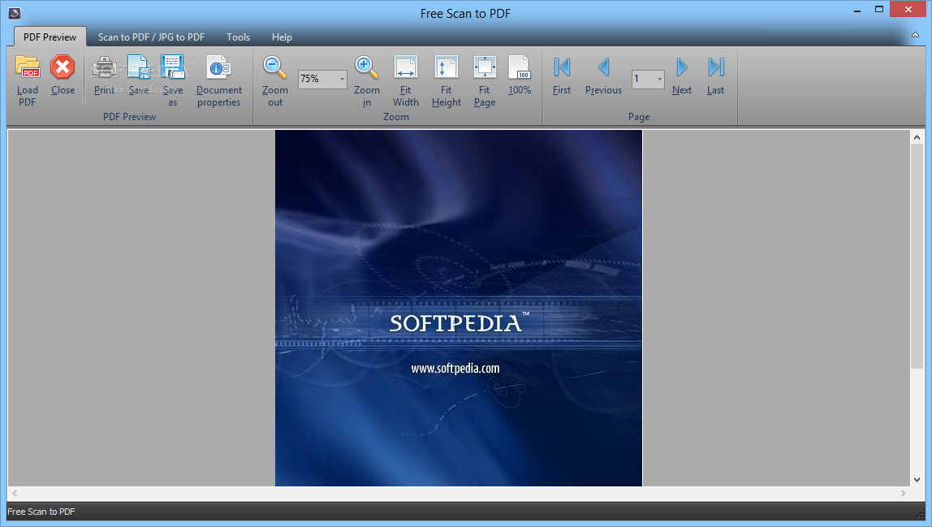
Task: Set zoom to 100%
Action: point(520,76)
